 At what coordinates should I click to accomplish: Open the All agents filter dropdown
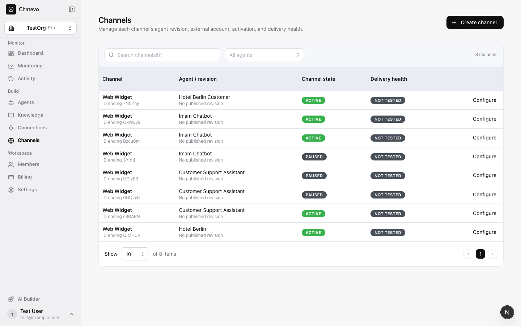click(264, 55)
